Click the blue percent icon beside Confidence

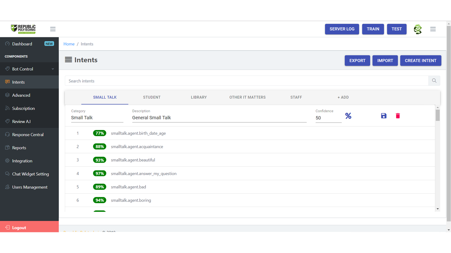[348, 116]
